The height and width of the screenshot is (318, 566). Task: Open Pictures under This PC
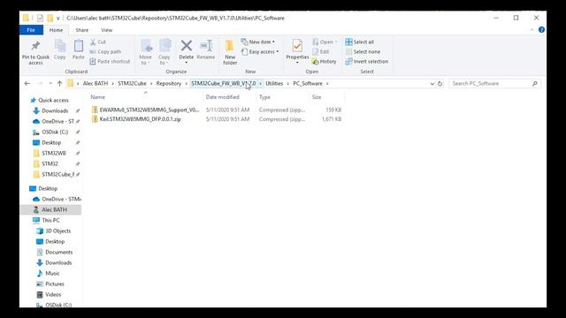(x=55, y=284)
